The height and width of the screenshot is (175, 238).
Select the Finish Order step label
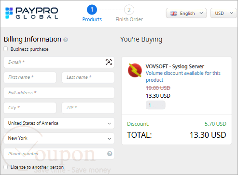point(129,19)
